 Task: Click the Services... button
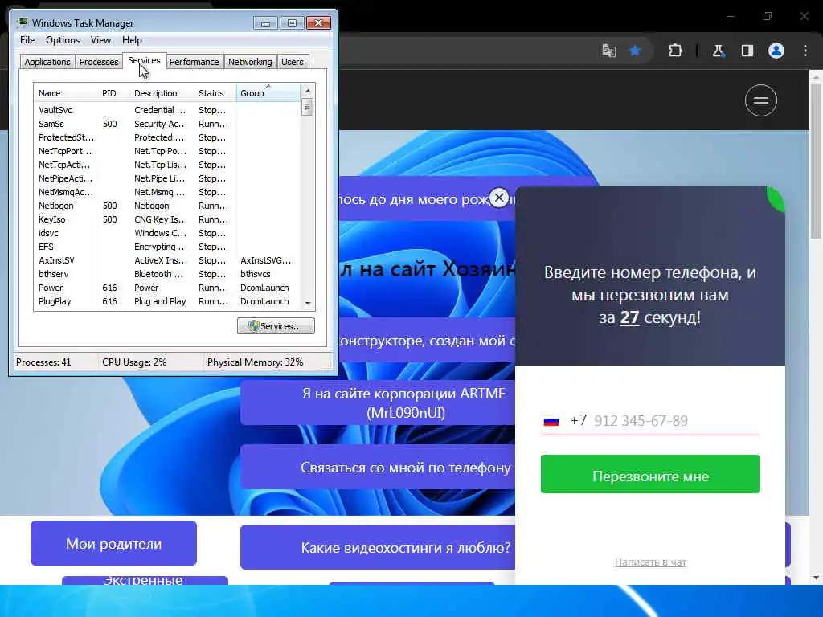(x=276, y=326)
